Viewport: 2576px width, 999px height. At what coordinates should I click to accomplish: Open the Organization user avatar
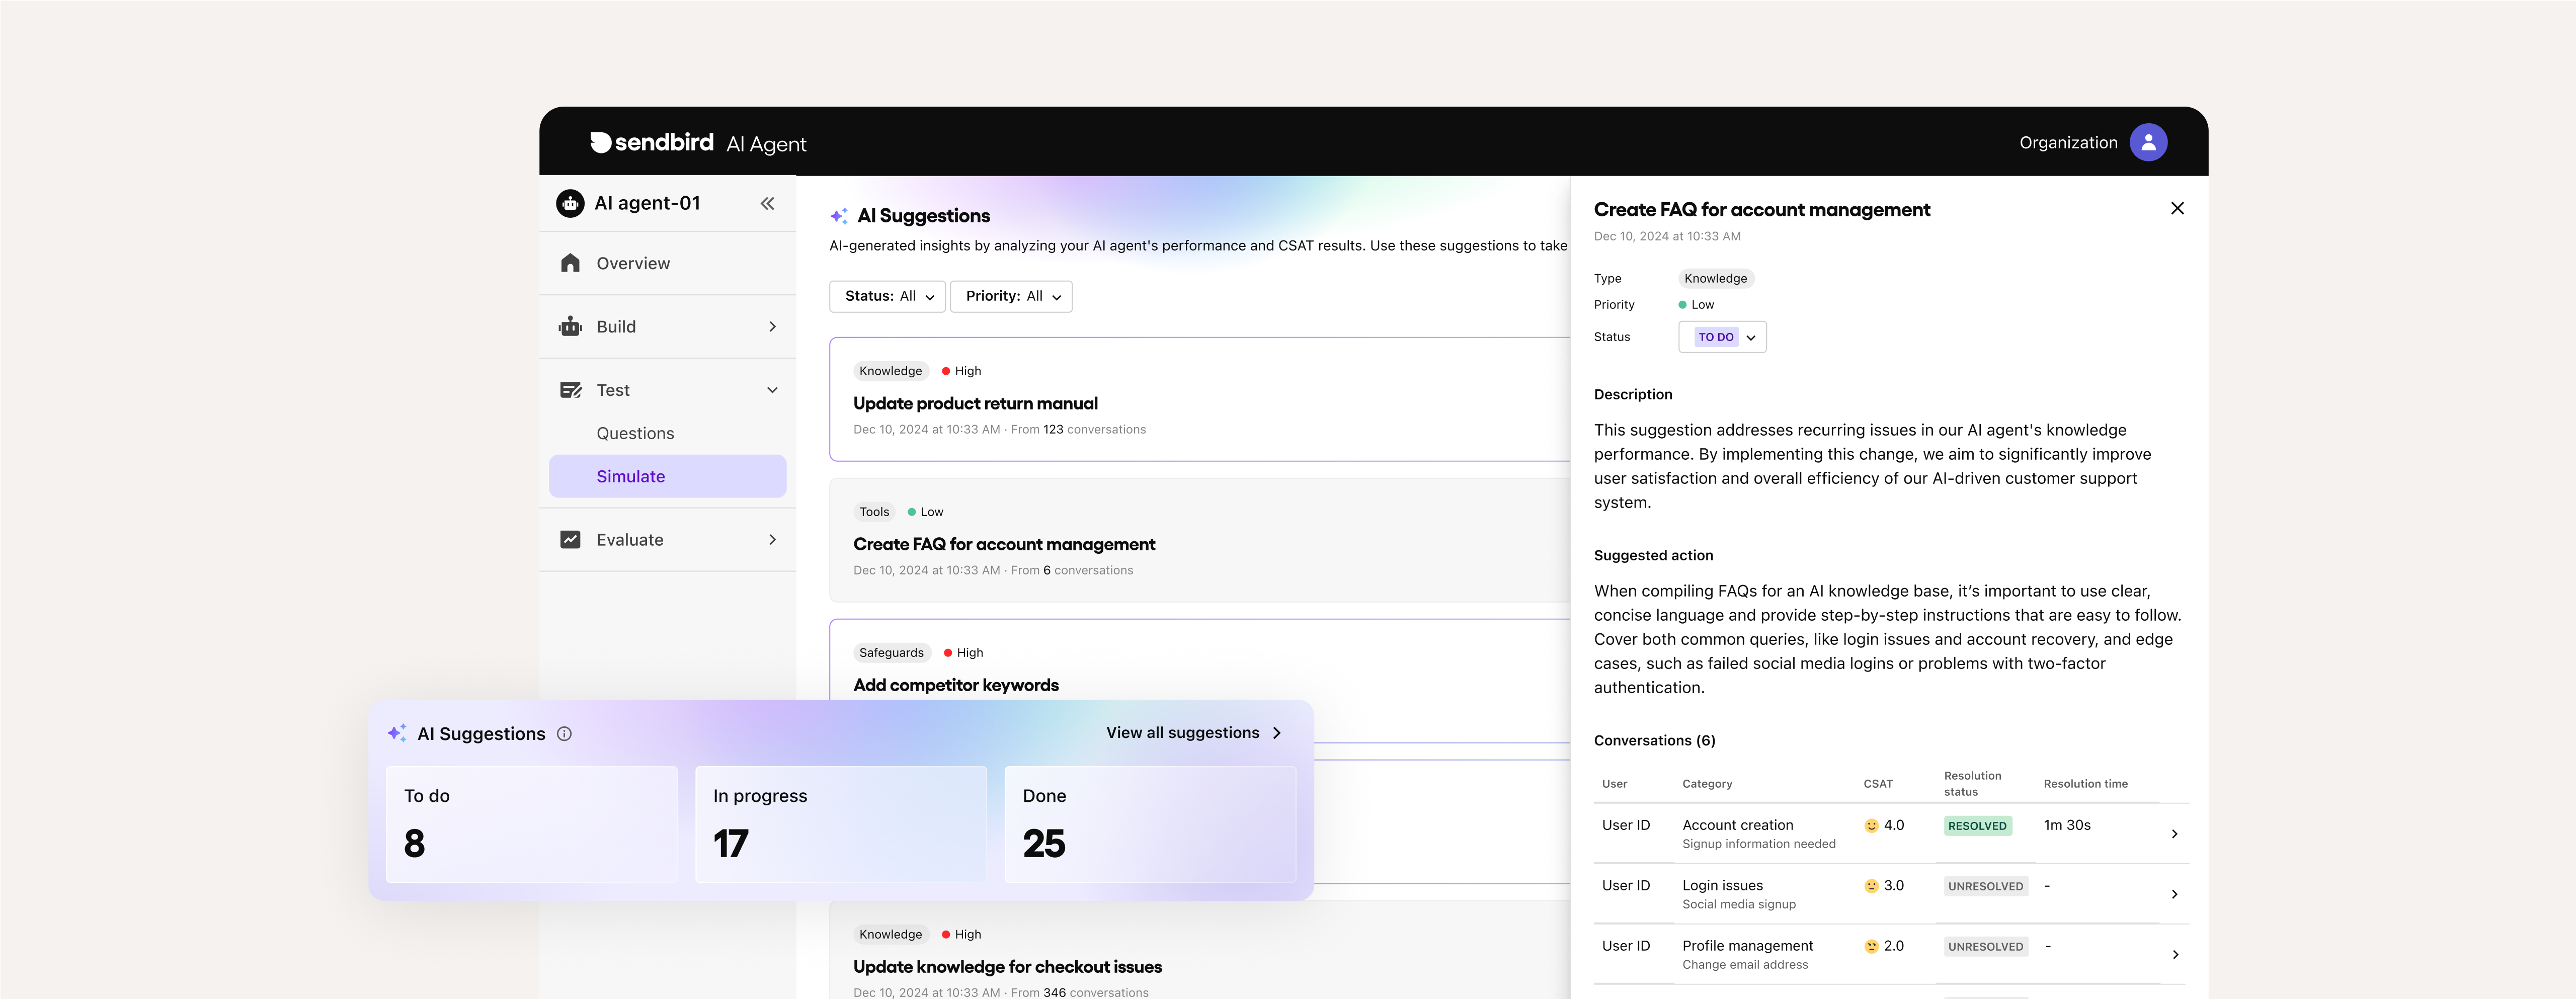coord(2148,143)
